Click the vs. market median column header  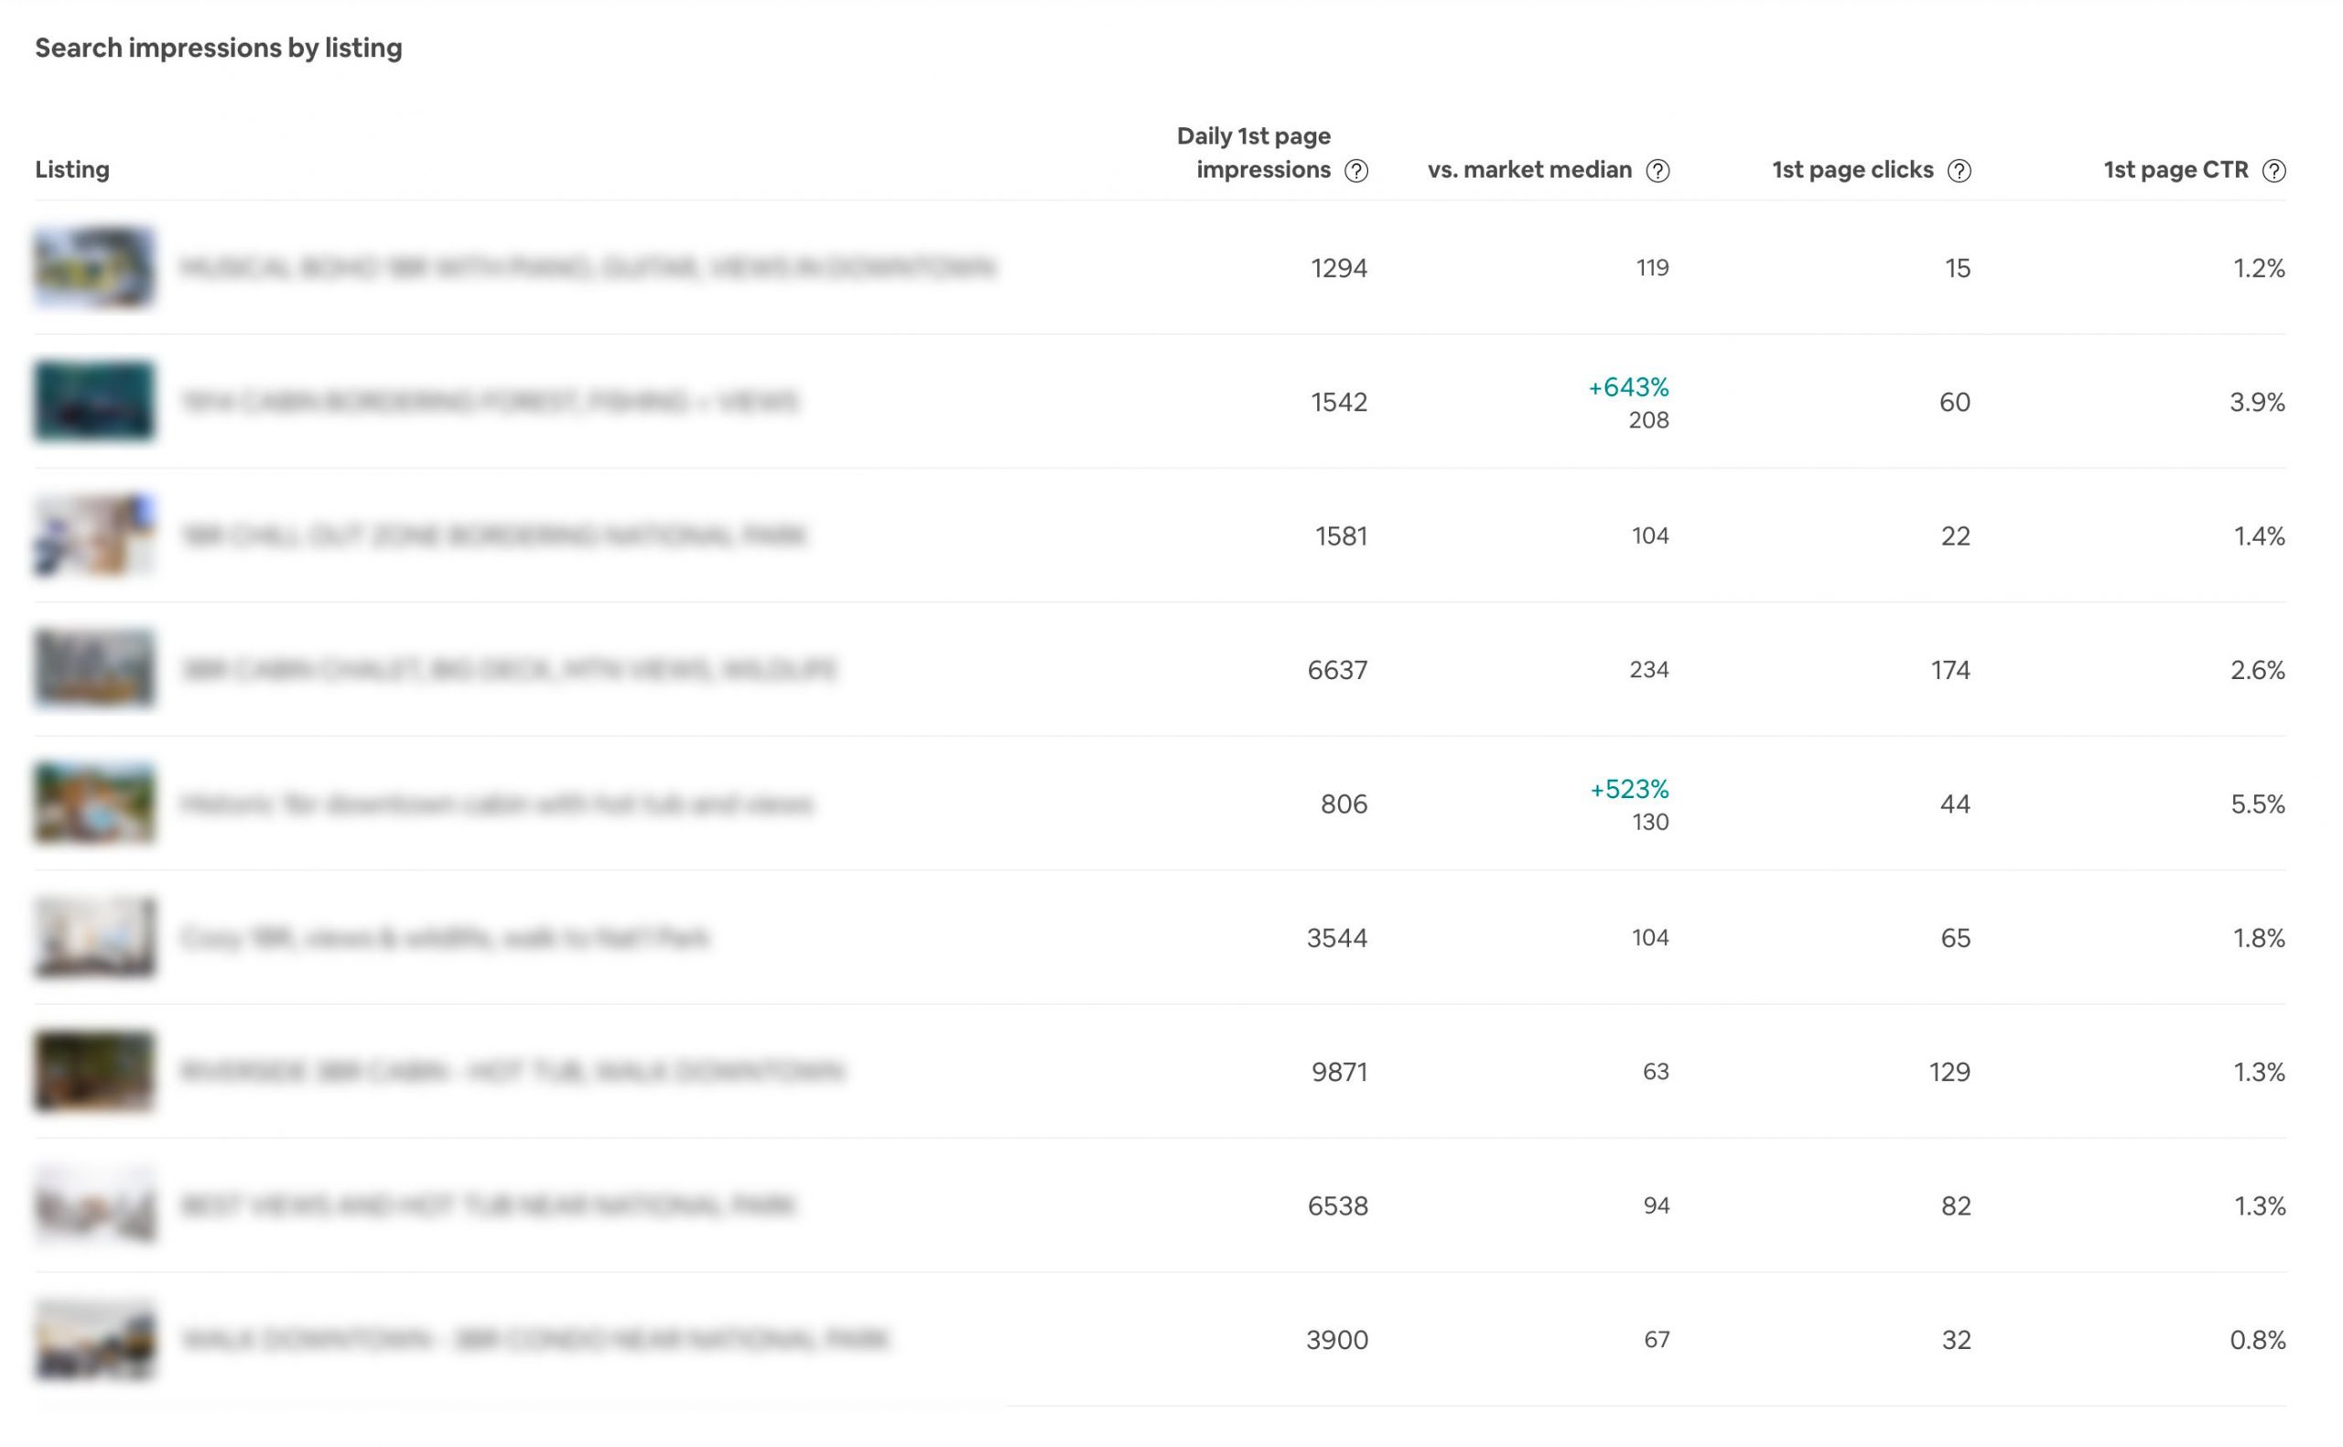coord(1528,169)
